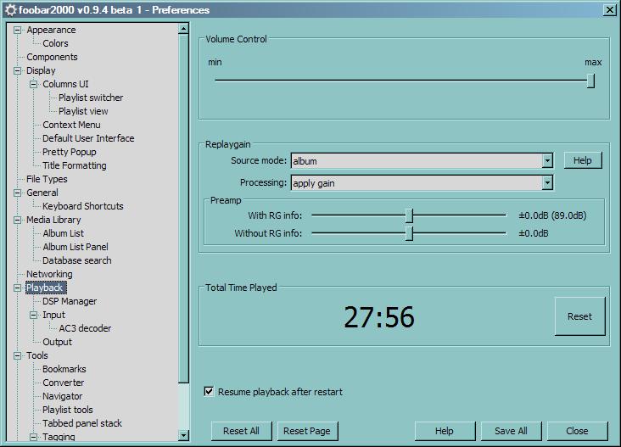
Task: Open the Processing dropdown arrow
Action: [x=547, y=182]
